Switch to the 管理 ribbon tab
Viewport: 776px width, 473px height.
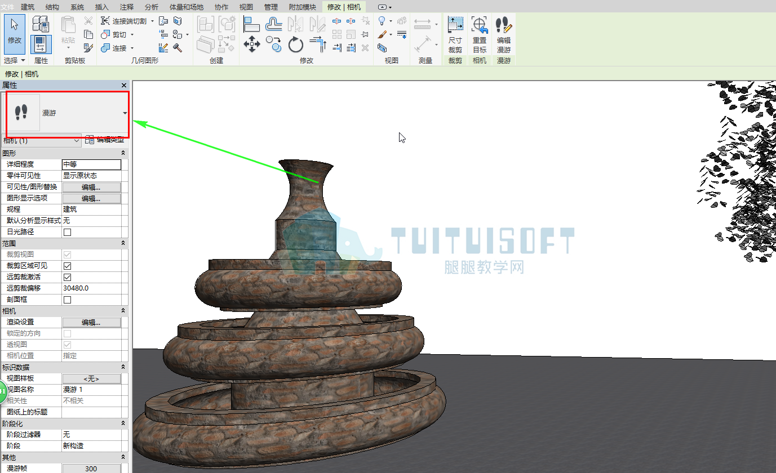click(x=271, y=7)
